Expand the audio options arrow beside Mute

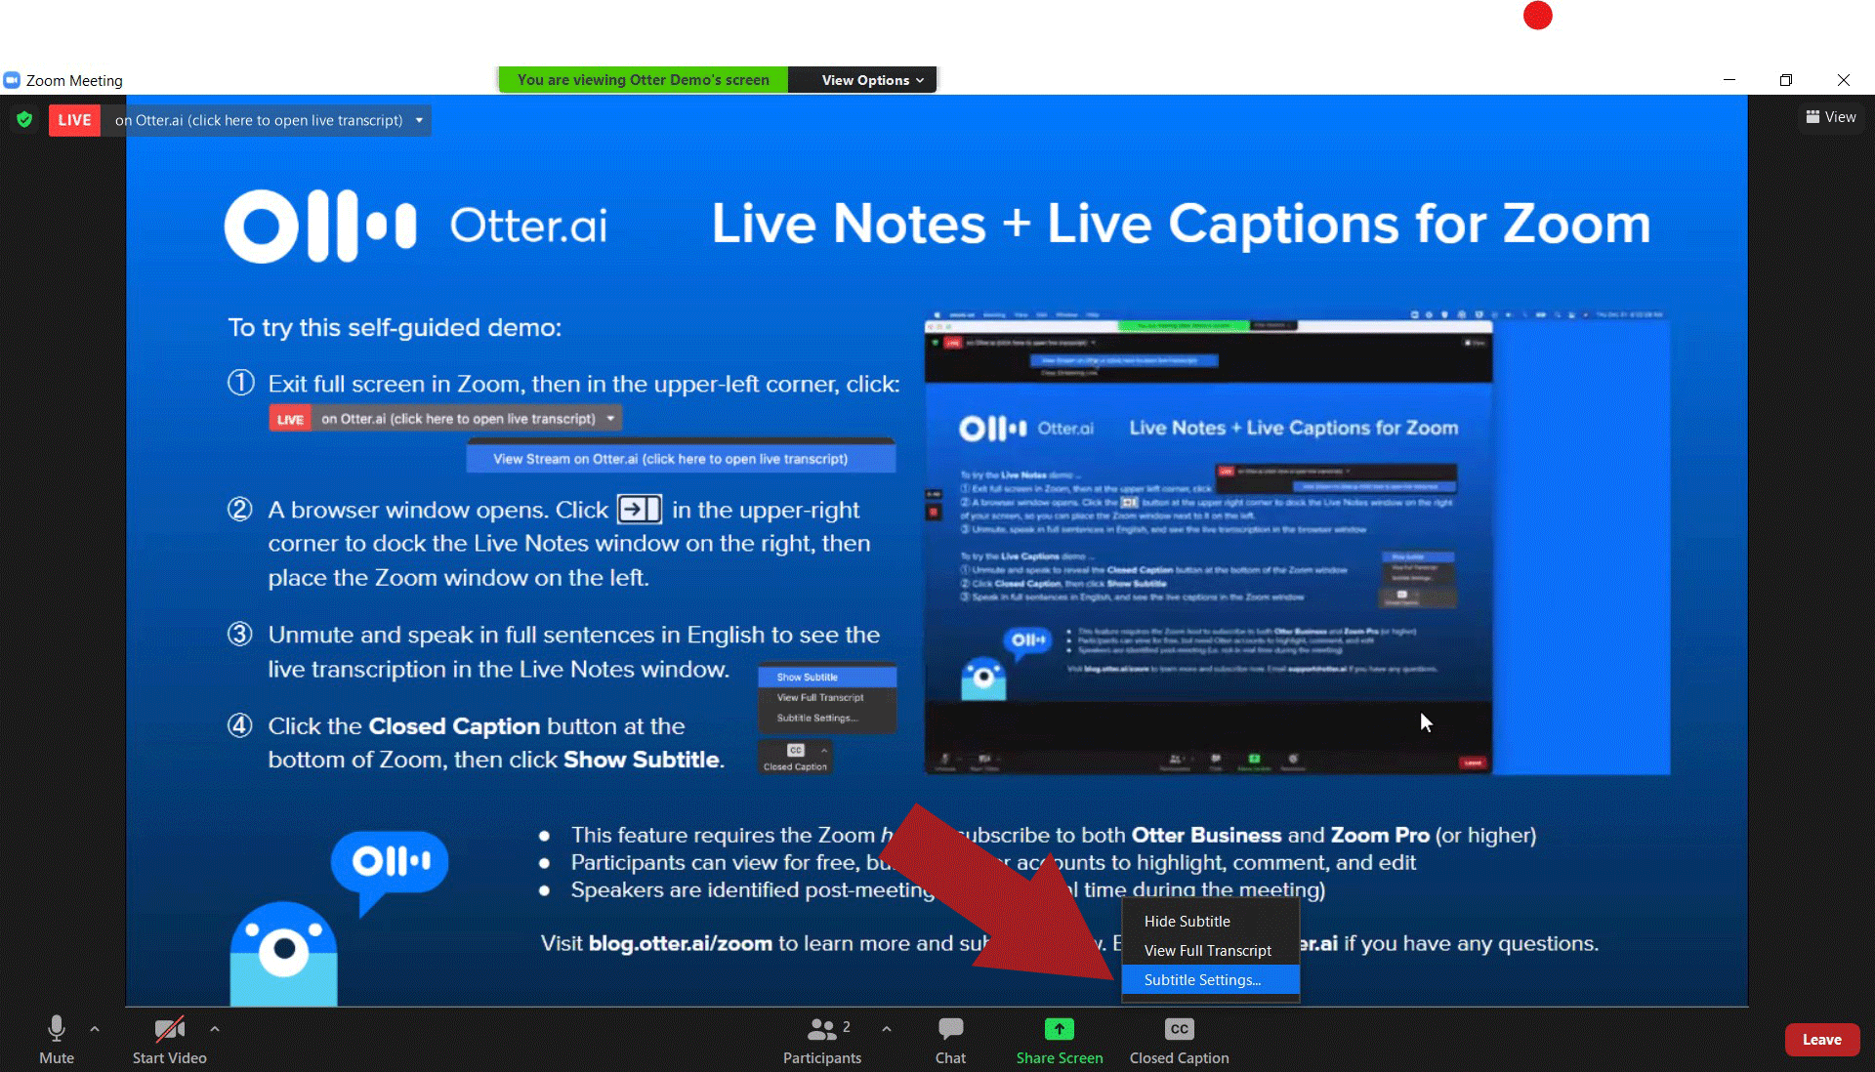95,1028
